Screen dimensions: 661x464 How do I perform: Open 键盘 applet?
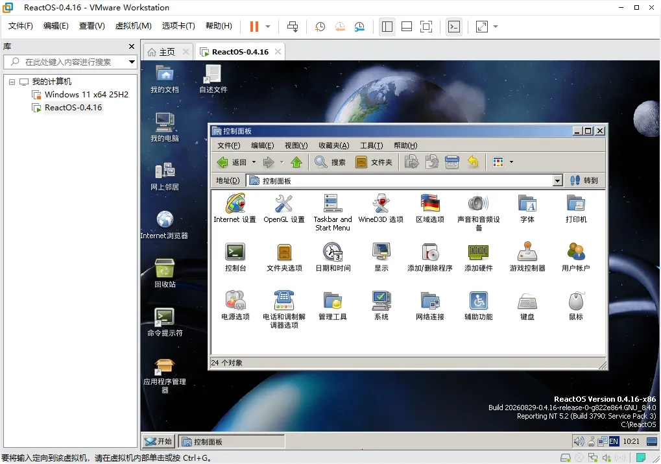click(x=527, y=306)
